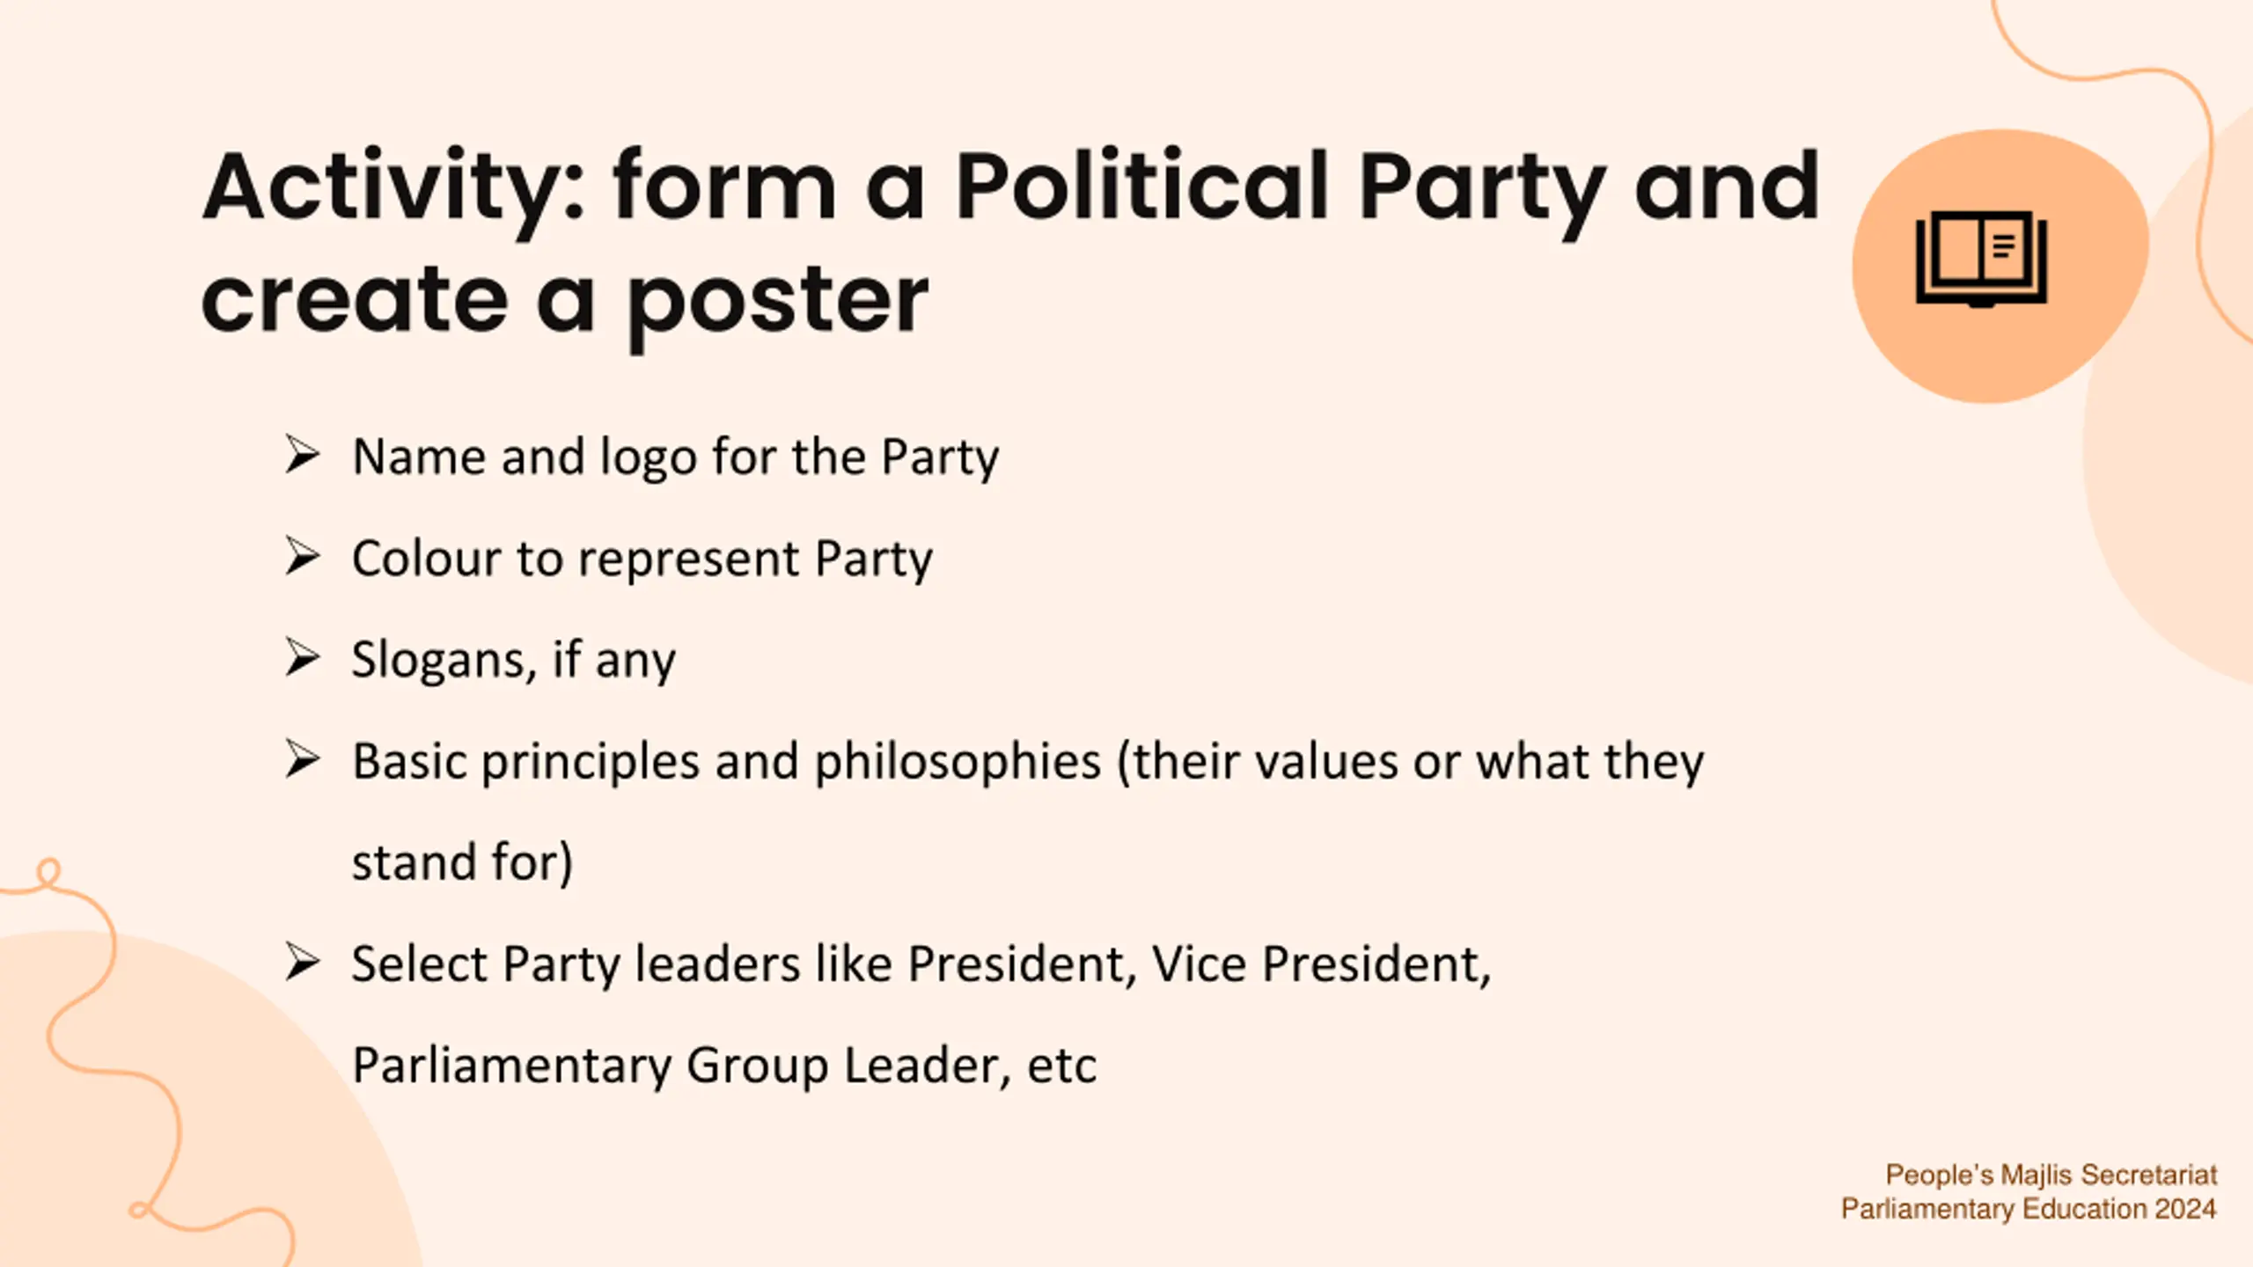This screenshot has height=1267, width=2253.
Task: Select the line Select Party leaders like President
Action: coord(921,964)
